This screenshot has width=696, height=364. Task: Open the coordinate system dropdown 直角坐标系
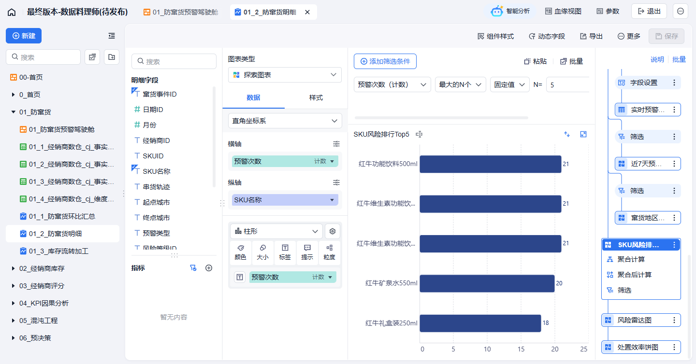[285, 121]
